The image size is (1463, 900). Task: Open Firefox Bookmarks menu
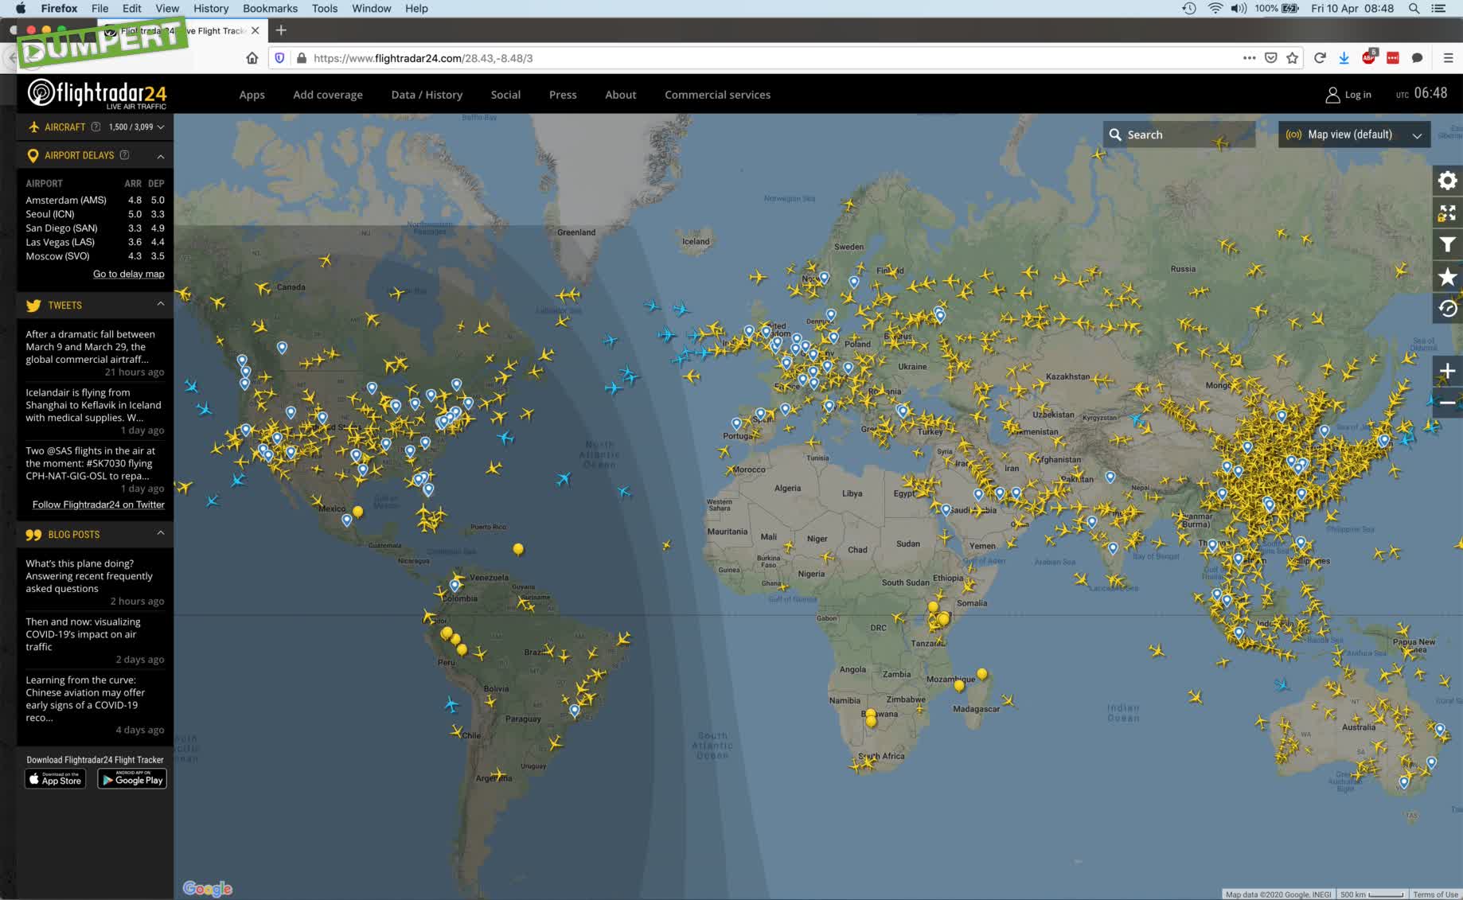(270, 9)
